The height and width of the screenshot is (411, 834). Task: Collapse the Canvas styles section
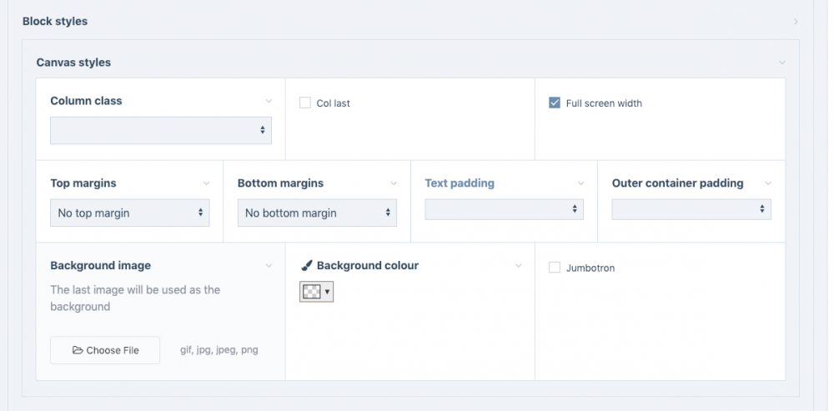(x=781, y=63)
